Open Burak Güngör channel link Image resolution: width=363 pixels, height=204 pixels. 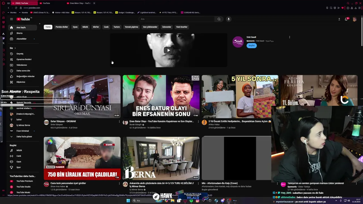(x=136, y=125)
